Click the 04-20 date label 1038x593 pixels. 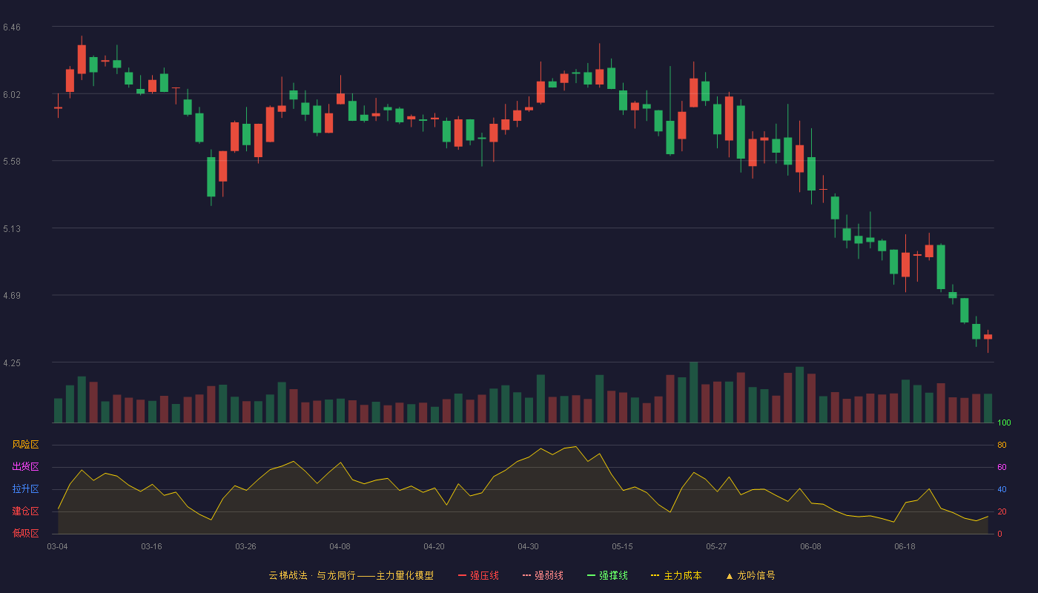[434, 546]
